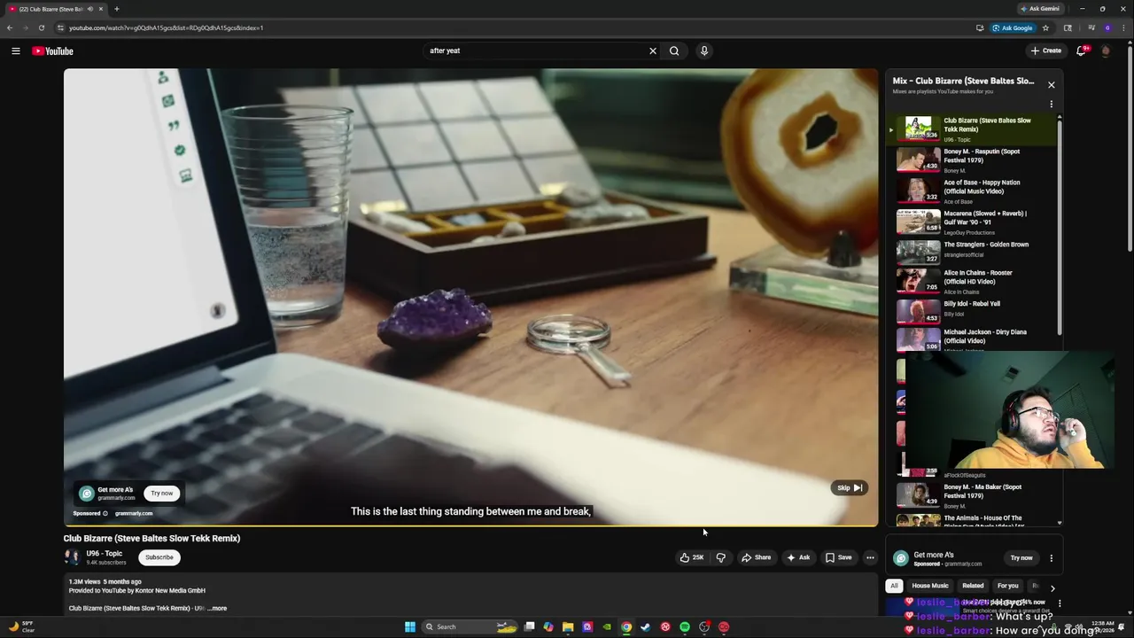The height and width of the screenshot is (638, 1134).
Task: Select the House Music filter chip
Action: [x=930, y=586]
